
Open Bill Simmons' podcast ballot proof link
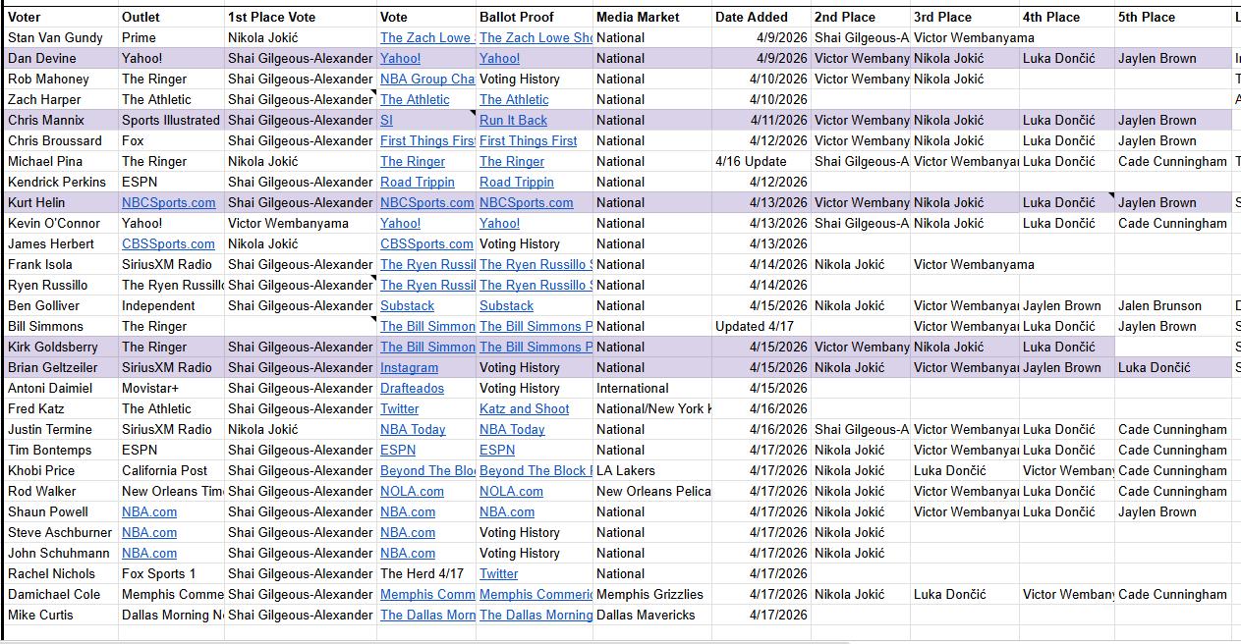[x=536, y=327]
